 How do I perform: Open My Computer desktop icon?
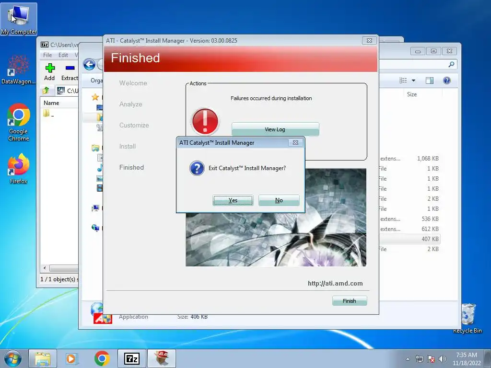click(x=19, y=20)
